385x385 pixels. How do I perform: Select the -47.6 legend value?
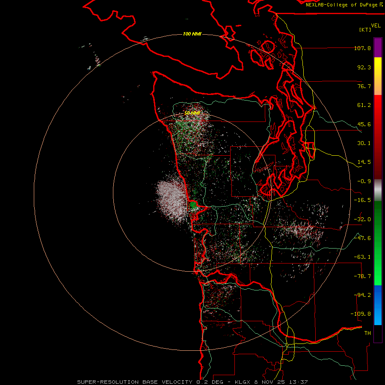point(362,238)
